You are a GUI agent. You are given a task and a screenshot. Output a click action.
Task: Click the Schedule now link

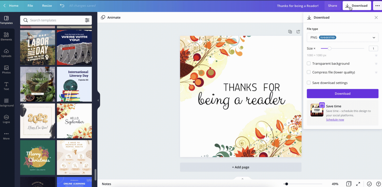tap(335, 119)
